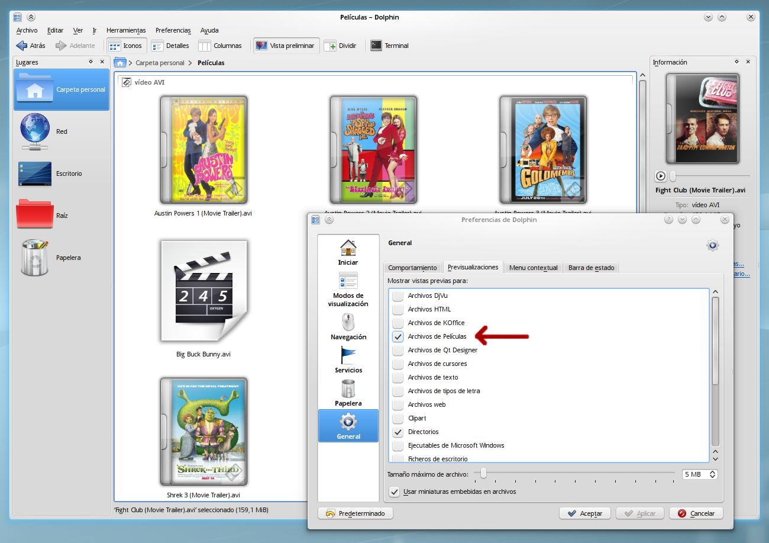This screenshot has height=543, width=769.
Task: Open the 5 MB size spinbox arrows
Action: pos(712,474)
